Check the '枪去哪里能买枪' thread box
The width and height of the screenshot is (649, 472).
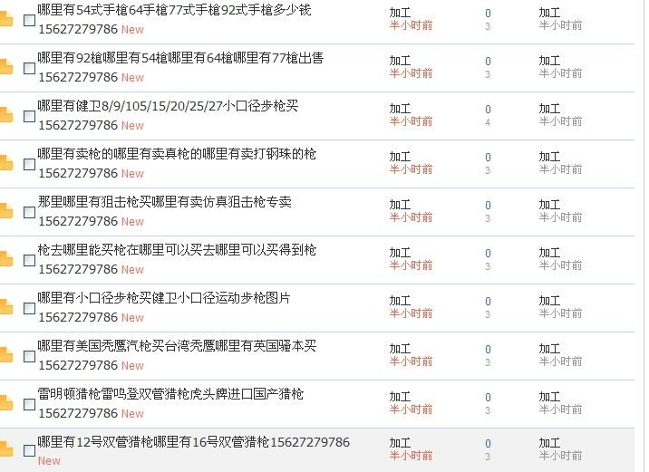[29, 260]
